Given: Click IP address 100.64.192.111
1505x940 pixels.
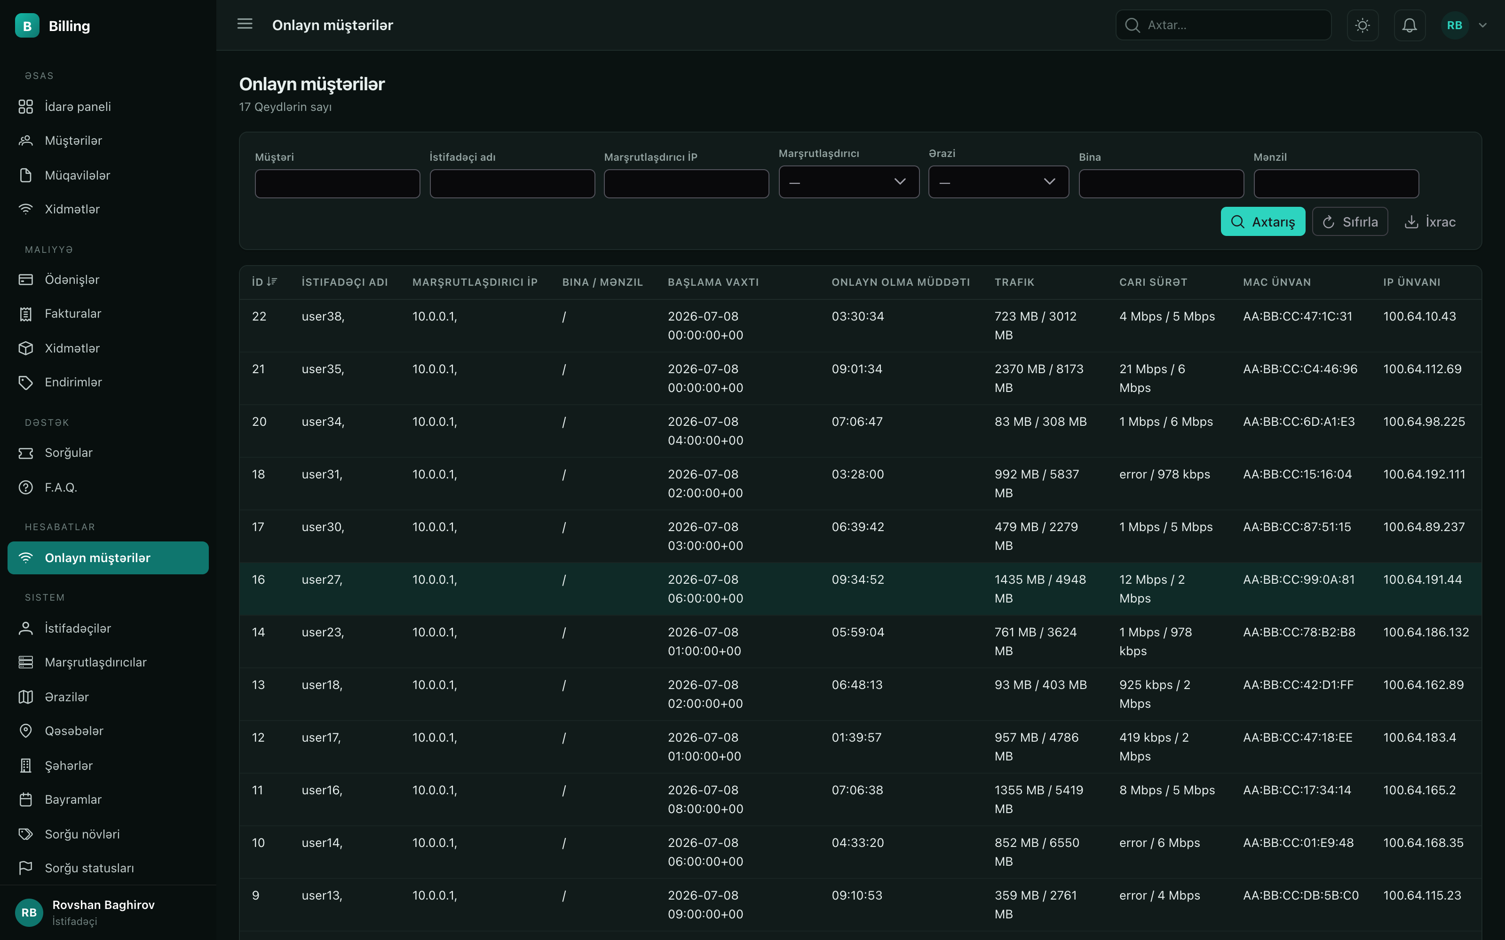Looking at the screenshot, I should click(x=1424, y=474).
